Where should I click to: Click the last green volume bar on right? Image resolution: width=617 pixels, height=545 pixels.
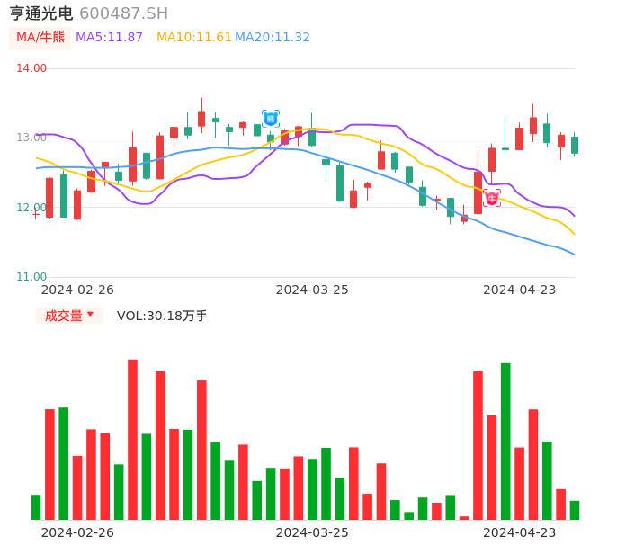pos(575,510)
